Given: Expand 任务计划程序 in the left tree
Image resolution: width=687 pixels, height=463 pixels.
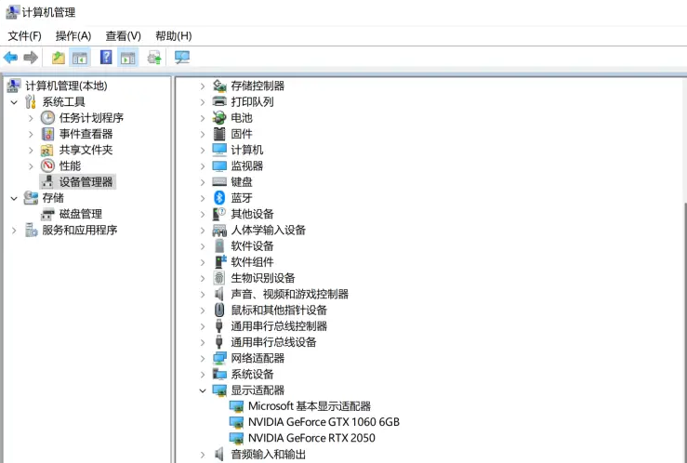Looking at the screenshot, I should [x=31, y=118].
